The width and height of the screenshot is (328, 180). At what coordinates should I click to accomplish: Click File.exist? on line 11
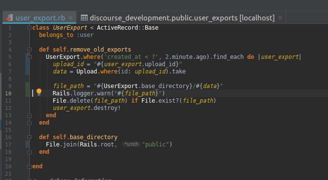[x=160, y=101]
